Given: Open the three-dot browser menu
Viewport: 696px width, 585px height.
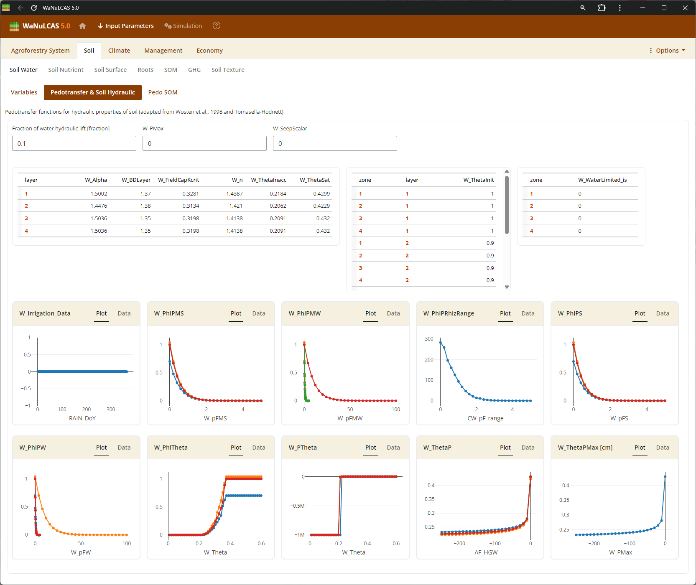Looking at the screenshot, I should click(620, 8).
